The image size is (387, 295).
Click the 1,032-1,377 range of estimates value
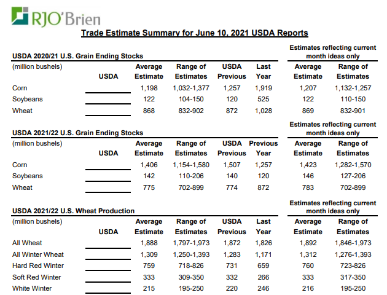[191, 88]
